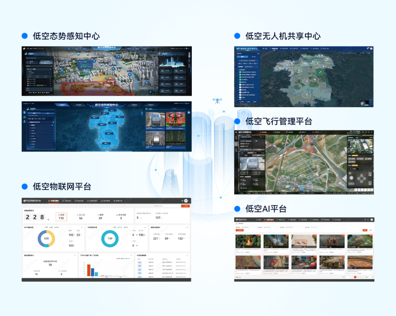
Task: Click the drone icon above the center graphic
Action: (x=218, y=100)
